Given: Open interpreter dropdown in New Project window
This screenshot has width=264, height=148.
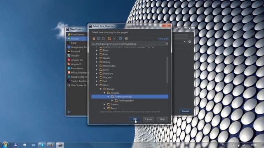Looking at the screenshot, I should [x=184, y=42].
